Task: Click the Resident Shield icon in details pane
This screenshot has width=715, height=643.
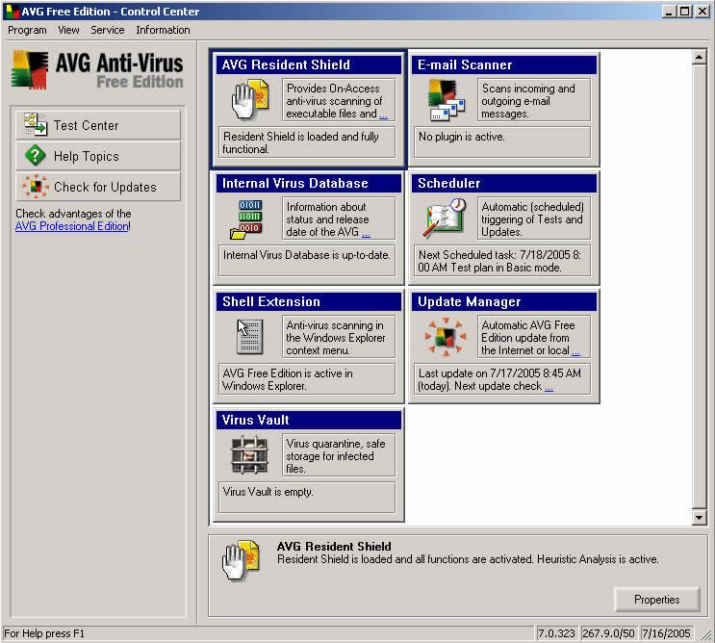Action: (241, 559)
